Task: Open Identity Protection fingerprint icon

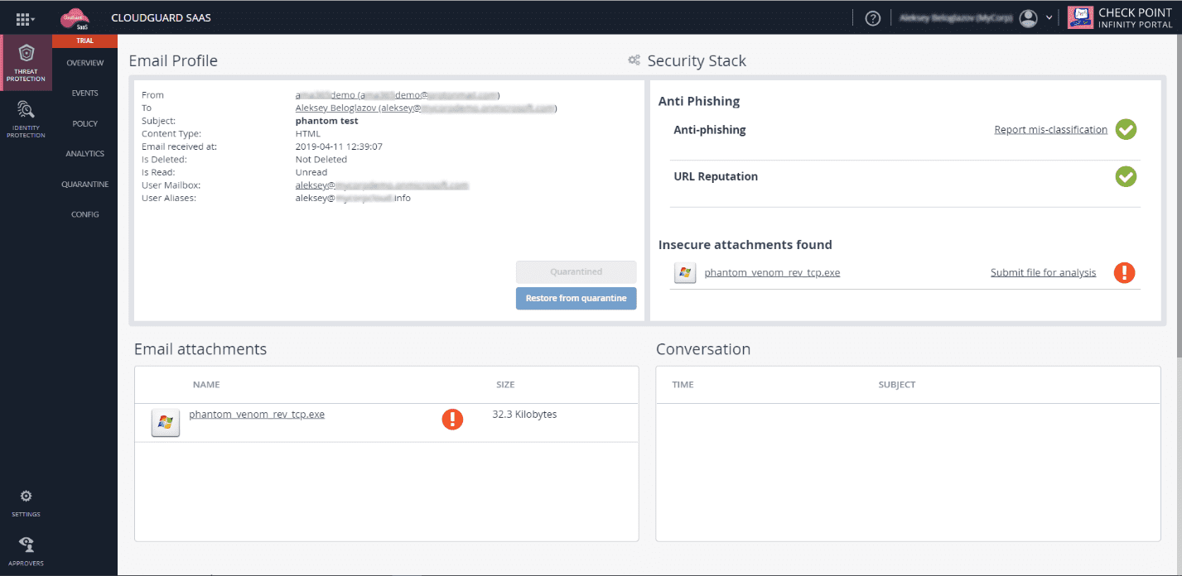Action: pyautogui.click(x=26, y=109)
